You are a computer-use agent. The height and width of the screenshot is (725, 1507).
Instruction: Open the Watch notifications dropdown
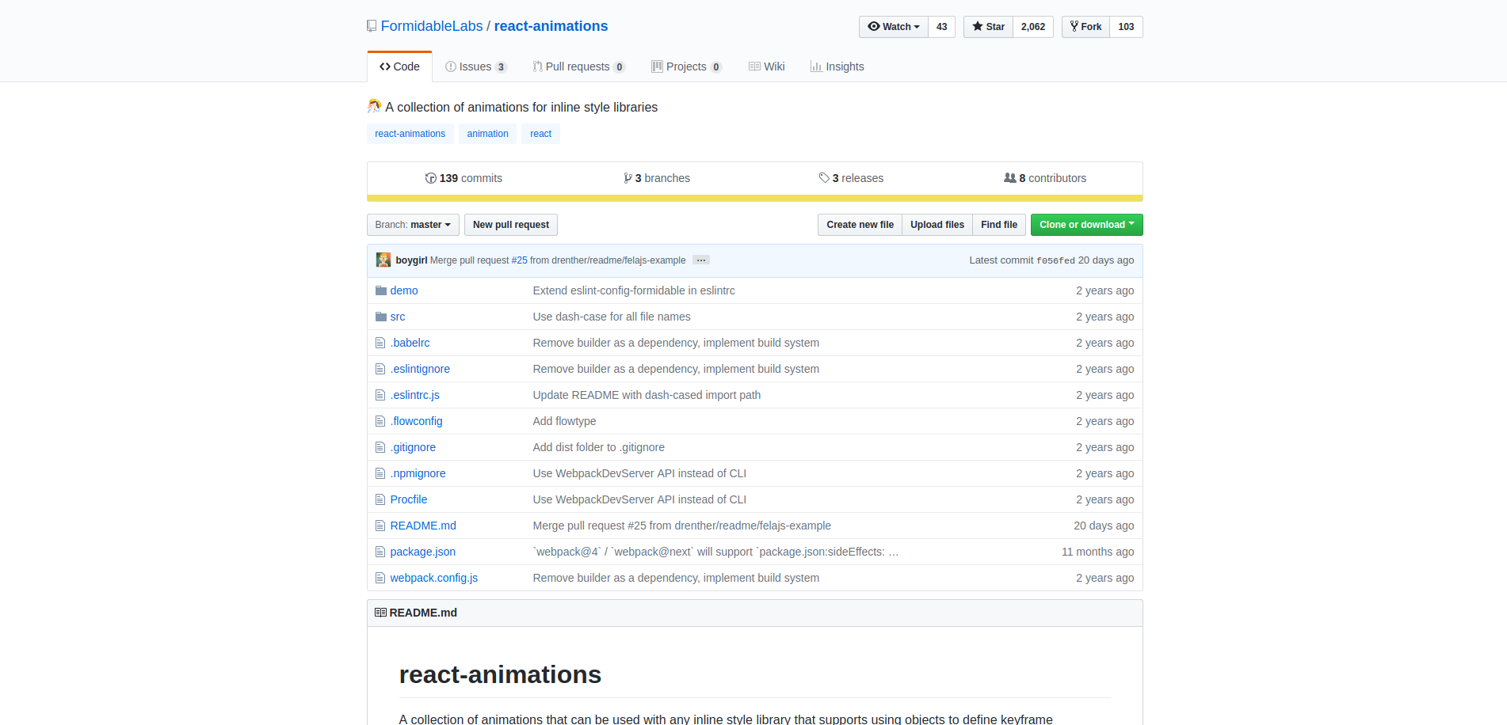tap(893, 27)
